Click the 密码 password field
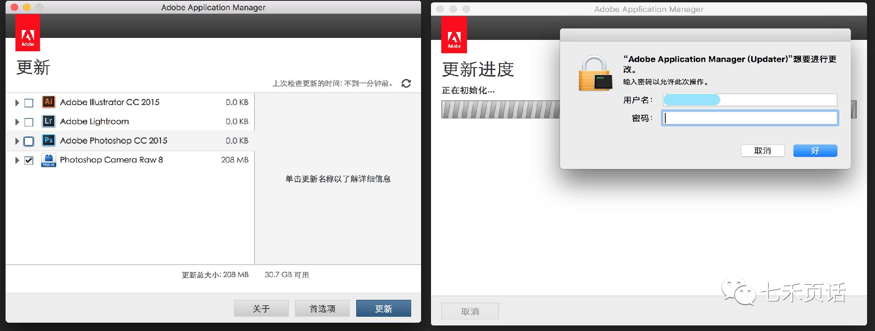Screen dimensions: 875x331 coord(750,118)
